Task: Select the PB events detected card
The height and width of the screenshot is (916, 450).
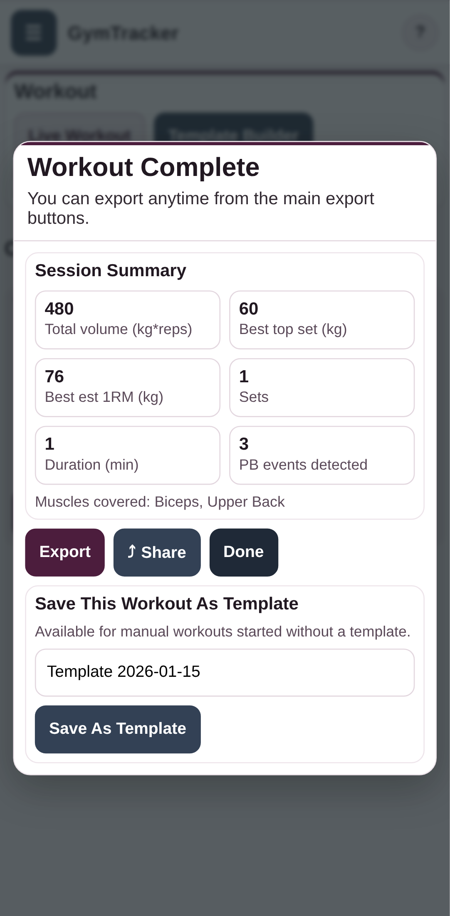Action: click(321, 455)
